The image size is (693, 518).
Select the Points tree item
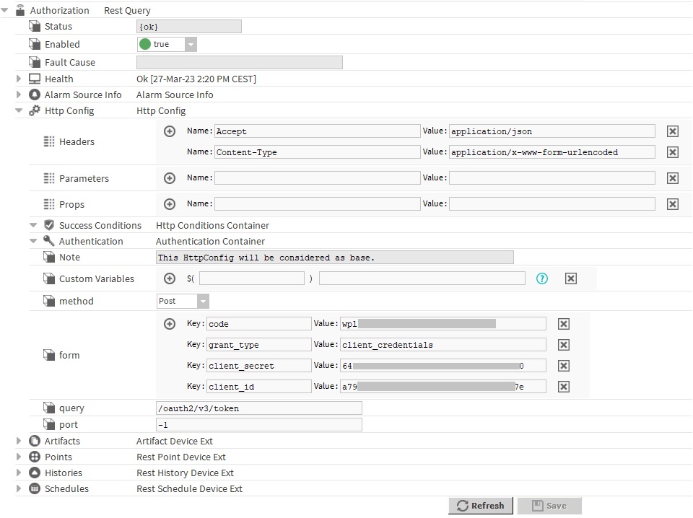tap(58, 457)
